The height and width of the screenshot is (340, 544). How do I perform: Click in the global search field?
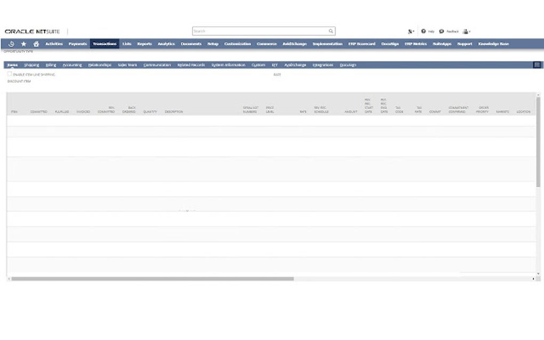(x=260, y=31)
